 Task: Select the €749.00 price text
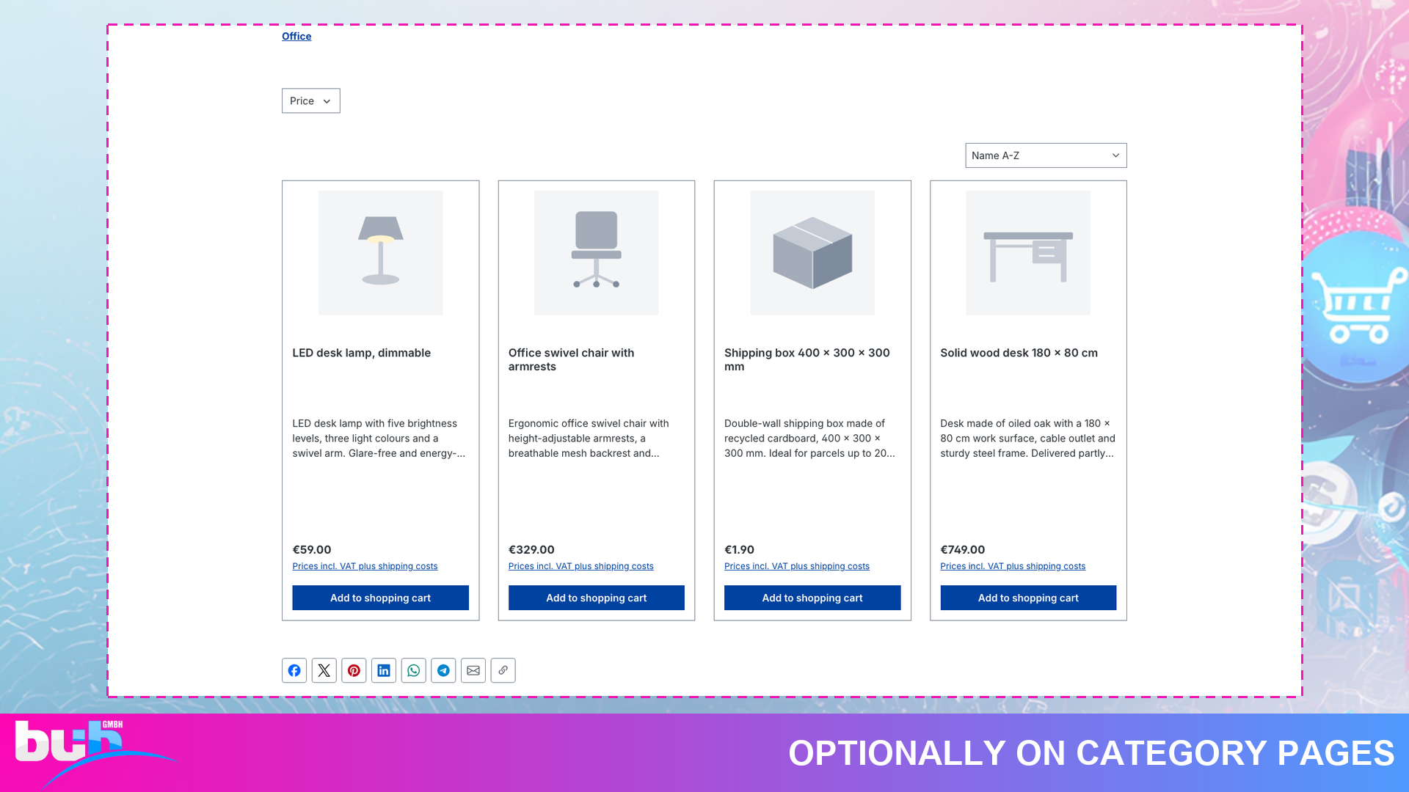[x=963, y=549]
